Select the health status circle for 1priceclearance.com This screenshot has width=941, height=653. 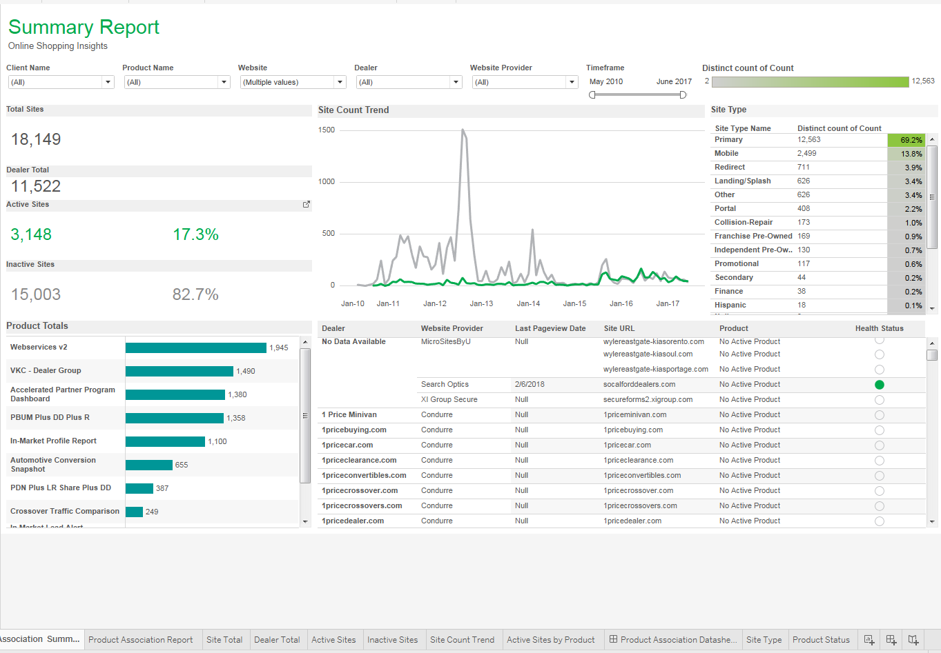click(x=880, y=461)
